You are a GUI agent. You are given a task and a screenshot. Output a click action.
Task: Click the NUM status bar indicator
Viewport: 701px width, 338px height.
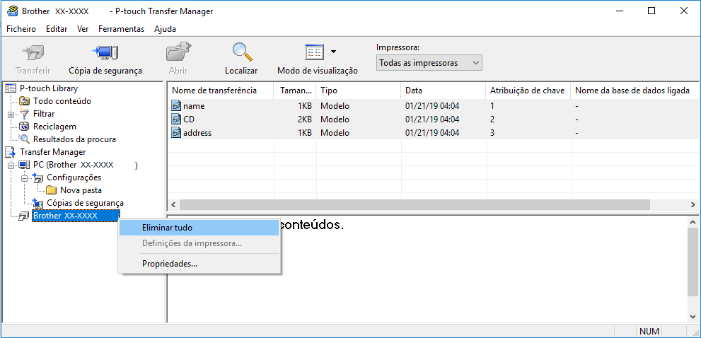click(x=649, y=332)
